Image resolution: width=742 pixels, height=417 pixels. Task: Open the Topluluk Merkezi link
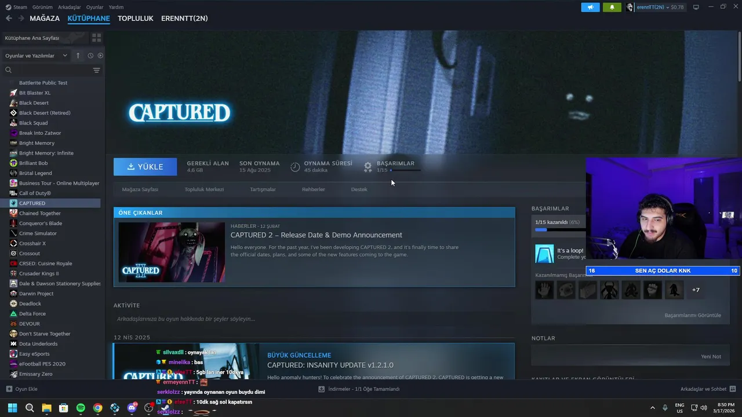(x=204, y=189)
